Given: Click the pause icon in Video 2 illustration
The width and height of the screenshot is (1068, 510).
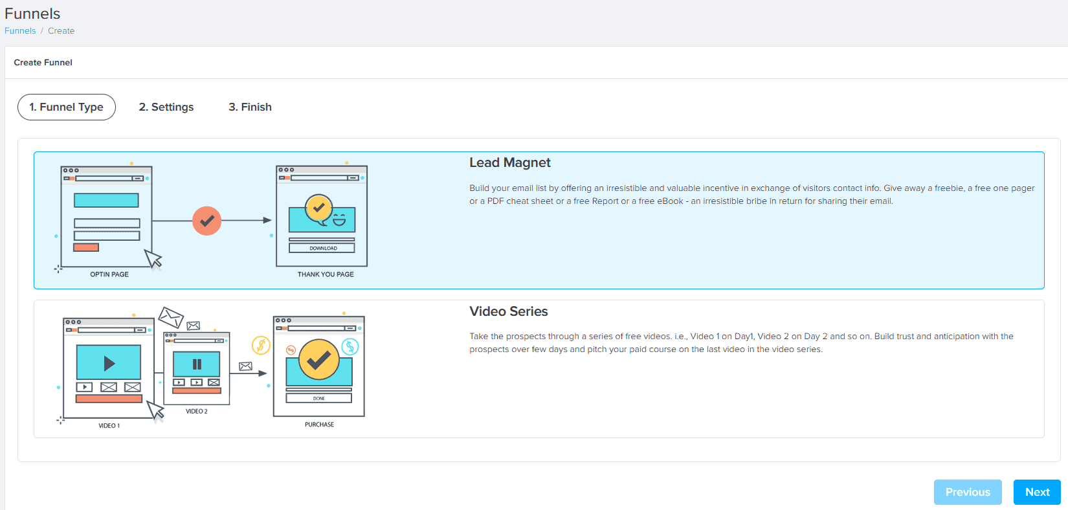Looking at the screenshot, I should point(197,364).
